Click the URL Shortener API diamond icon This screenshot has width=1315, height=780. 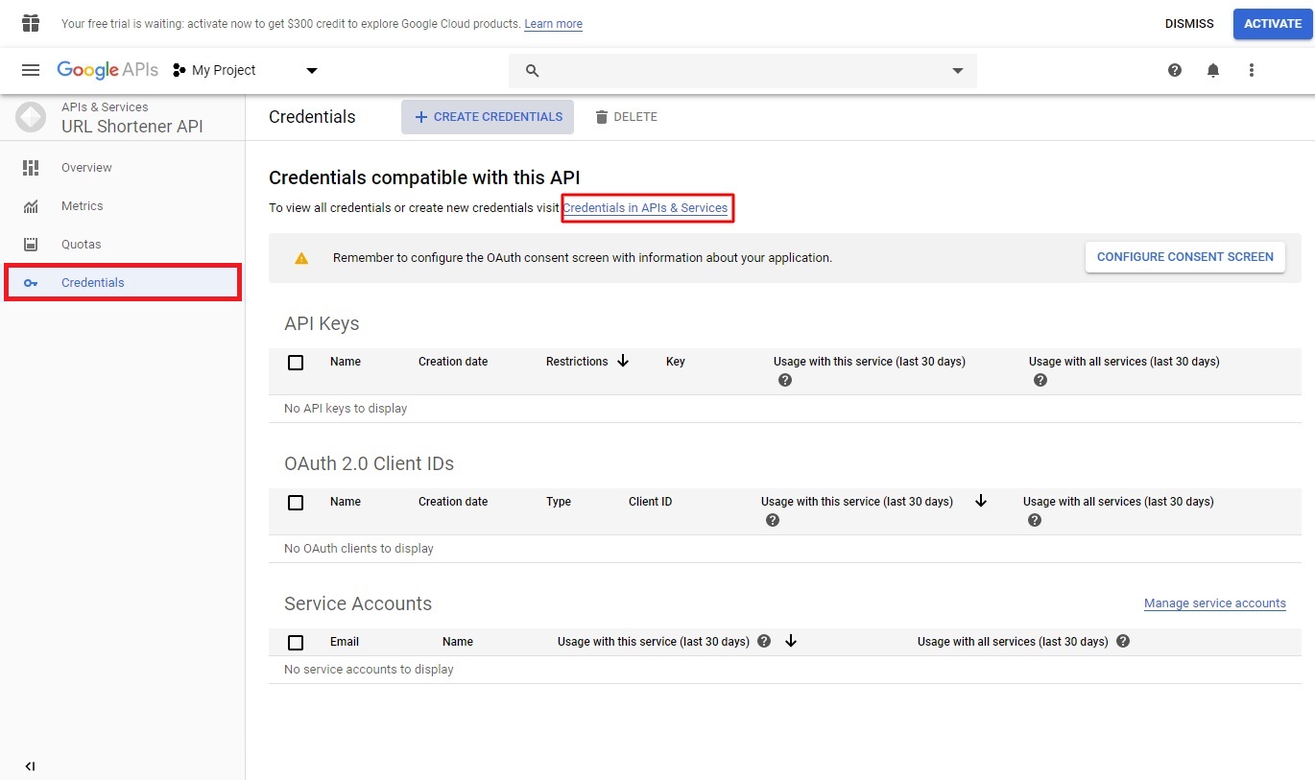(31, 117)
